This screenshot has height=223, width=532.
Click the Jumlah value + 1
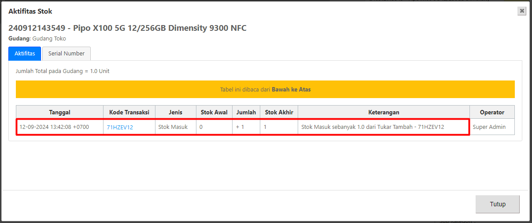pyautogui.click(x=246, y=127)
